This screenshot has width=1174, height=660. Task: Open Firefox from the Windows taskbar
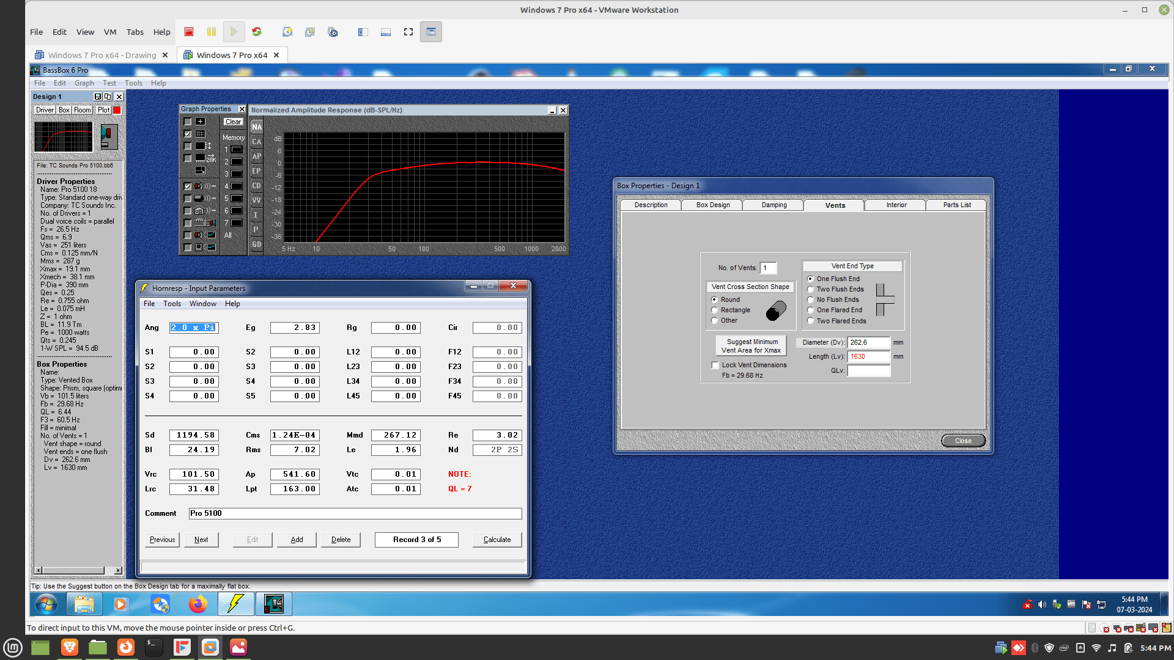[x=198, y=604]
